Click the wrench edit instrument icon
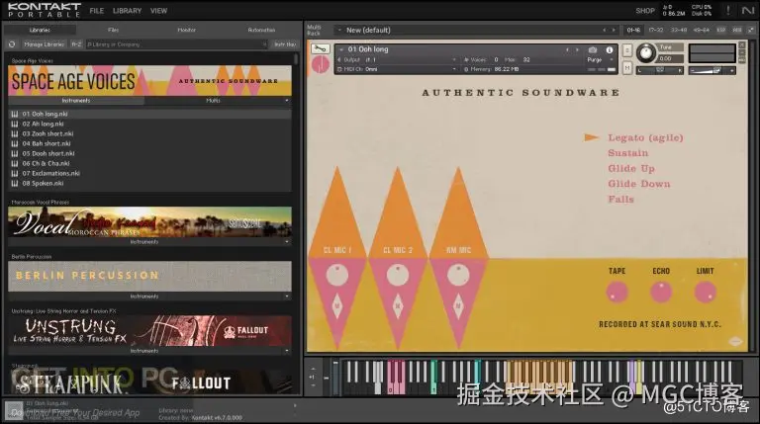This screenshot has height=424, width=760. [x=320, y=48]
